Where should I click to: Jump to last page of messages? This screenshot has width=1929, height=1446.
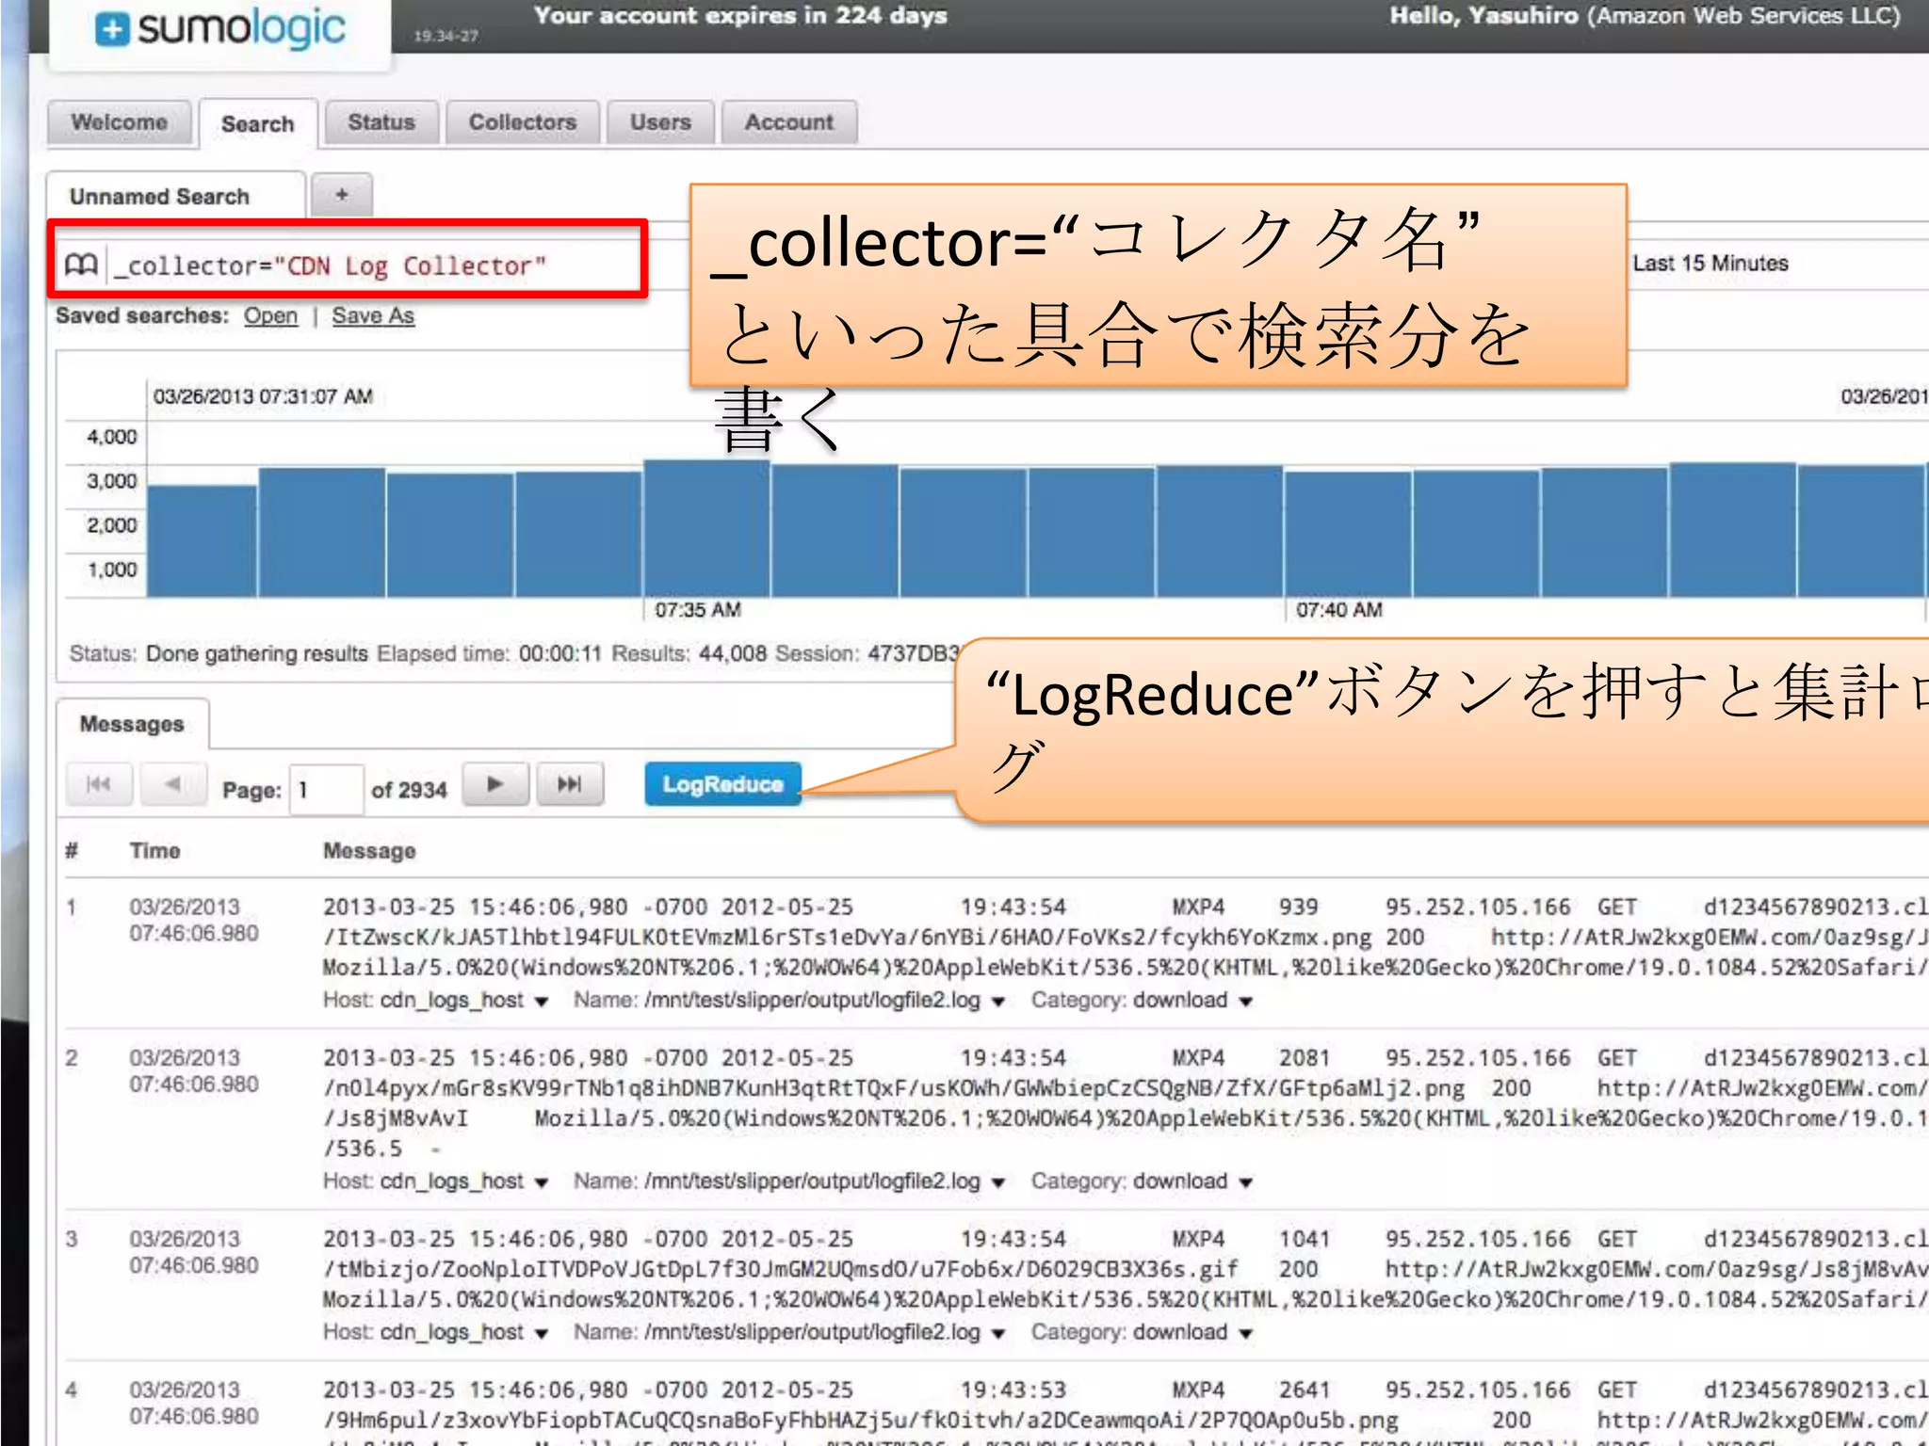(x=569, y=784)
